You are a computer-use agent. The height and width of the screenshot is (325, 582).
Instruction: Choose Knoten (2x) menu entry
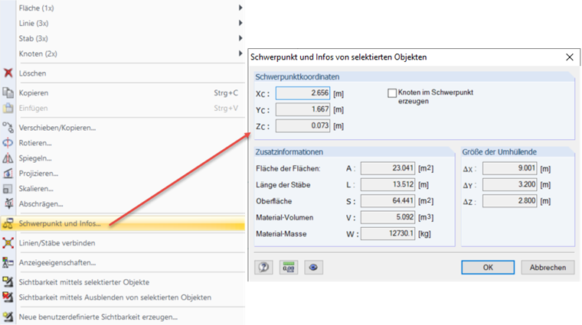click(x=123, y=54)
